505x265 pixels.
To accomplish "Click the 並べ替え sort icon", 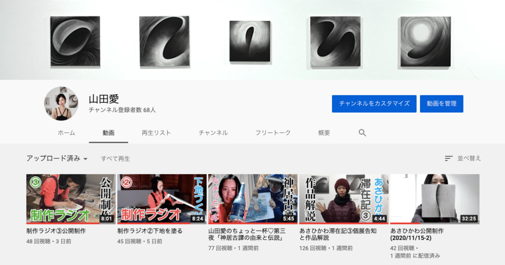I will click(449, 158).
